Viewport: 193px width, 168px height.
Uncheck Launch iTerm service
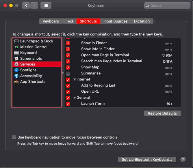[68, 104]
